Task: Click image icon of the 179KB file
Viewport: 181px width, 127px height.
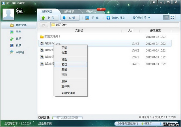Action: (x=42, y=50)
